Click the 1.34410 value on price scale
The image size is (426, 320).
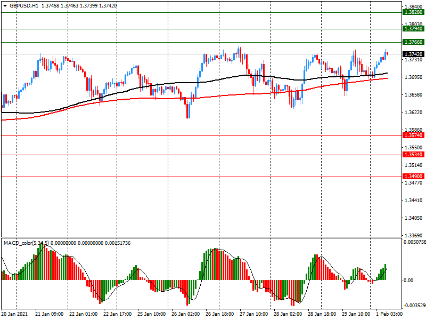pyautogui.click(x=413, y=201)
